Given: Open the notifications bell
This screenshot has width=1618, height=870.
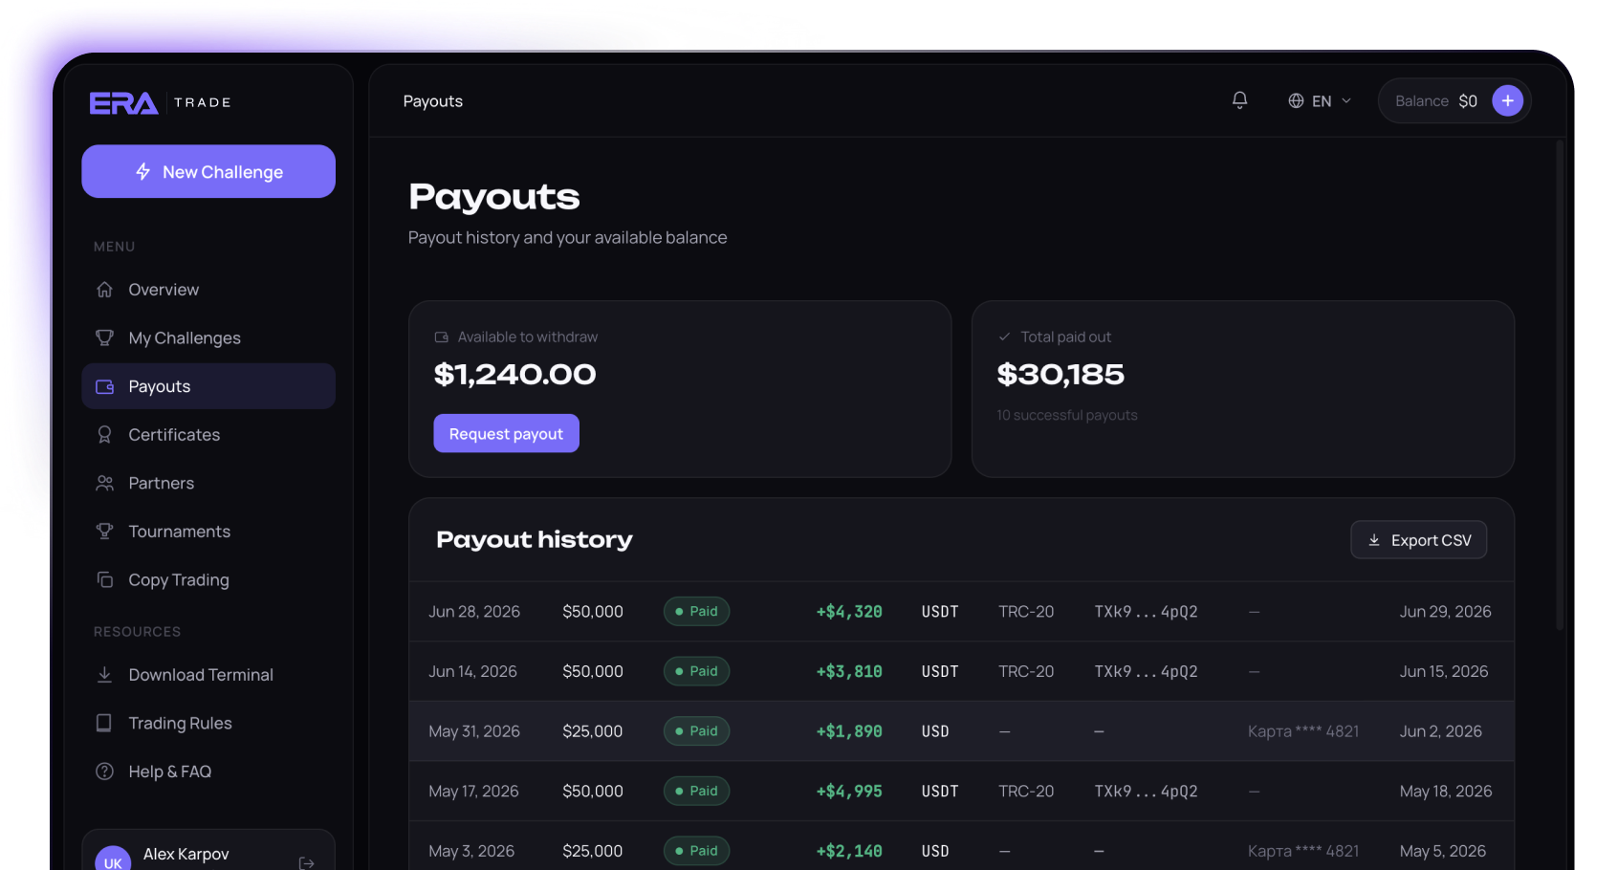Looking at the screenshot, I should [x=1239, y=100].
